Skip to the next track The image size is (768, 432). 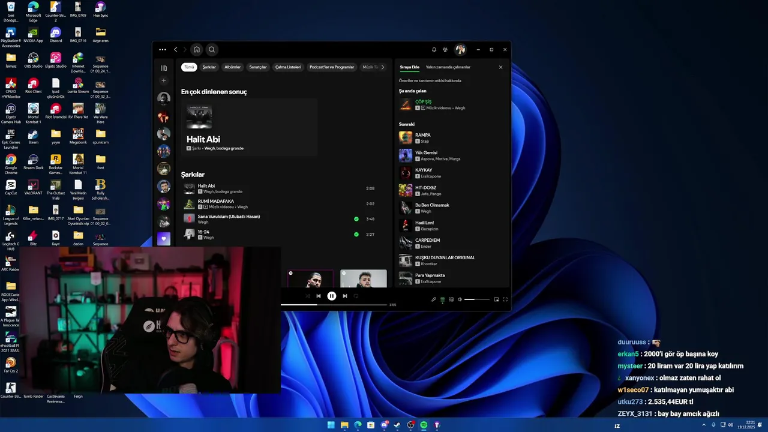click(x=344, y=296)
